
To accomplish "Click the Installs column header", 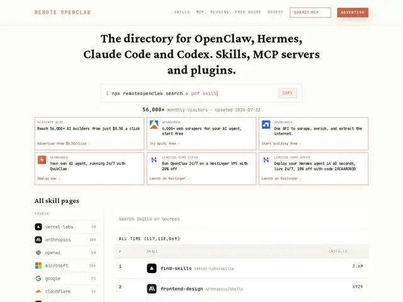I will pyautogui.click(x=338, y=252).
